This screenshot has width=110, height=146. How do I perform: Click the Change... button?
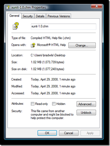coord(82,45)
